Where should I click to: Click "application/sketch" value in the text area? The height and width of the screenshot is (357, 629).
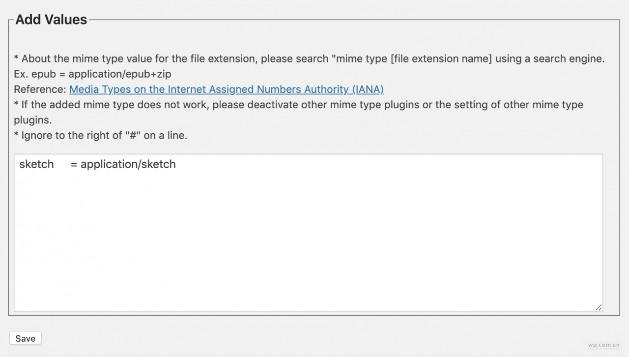click(128, 164)
